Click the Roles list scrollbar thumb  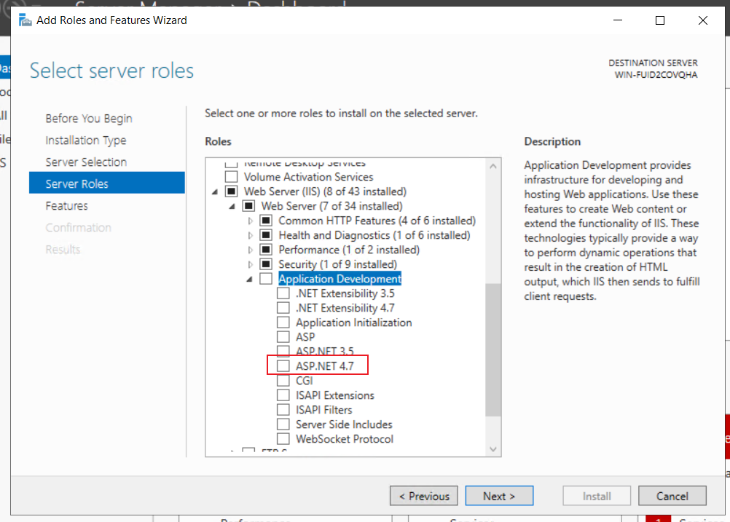coord(493,349)
